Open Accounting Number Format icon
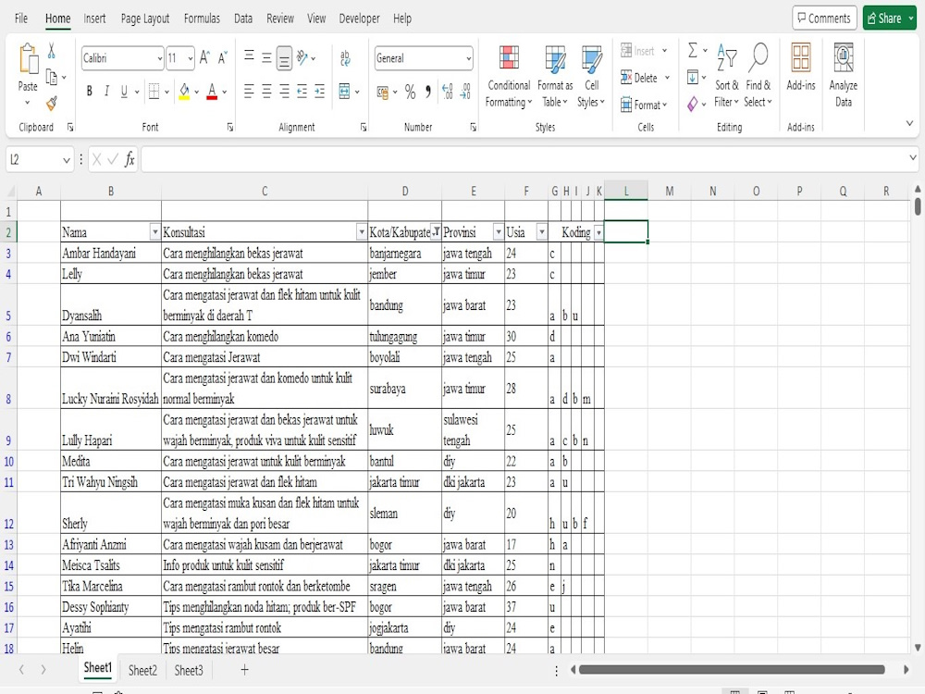Viewport: 925px width, 694px height. (383, 92)
